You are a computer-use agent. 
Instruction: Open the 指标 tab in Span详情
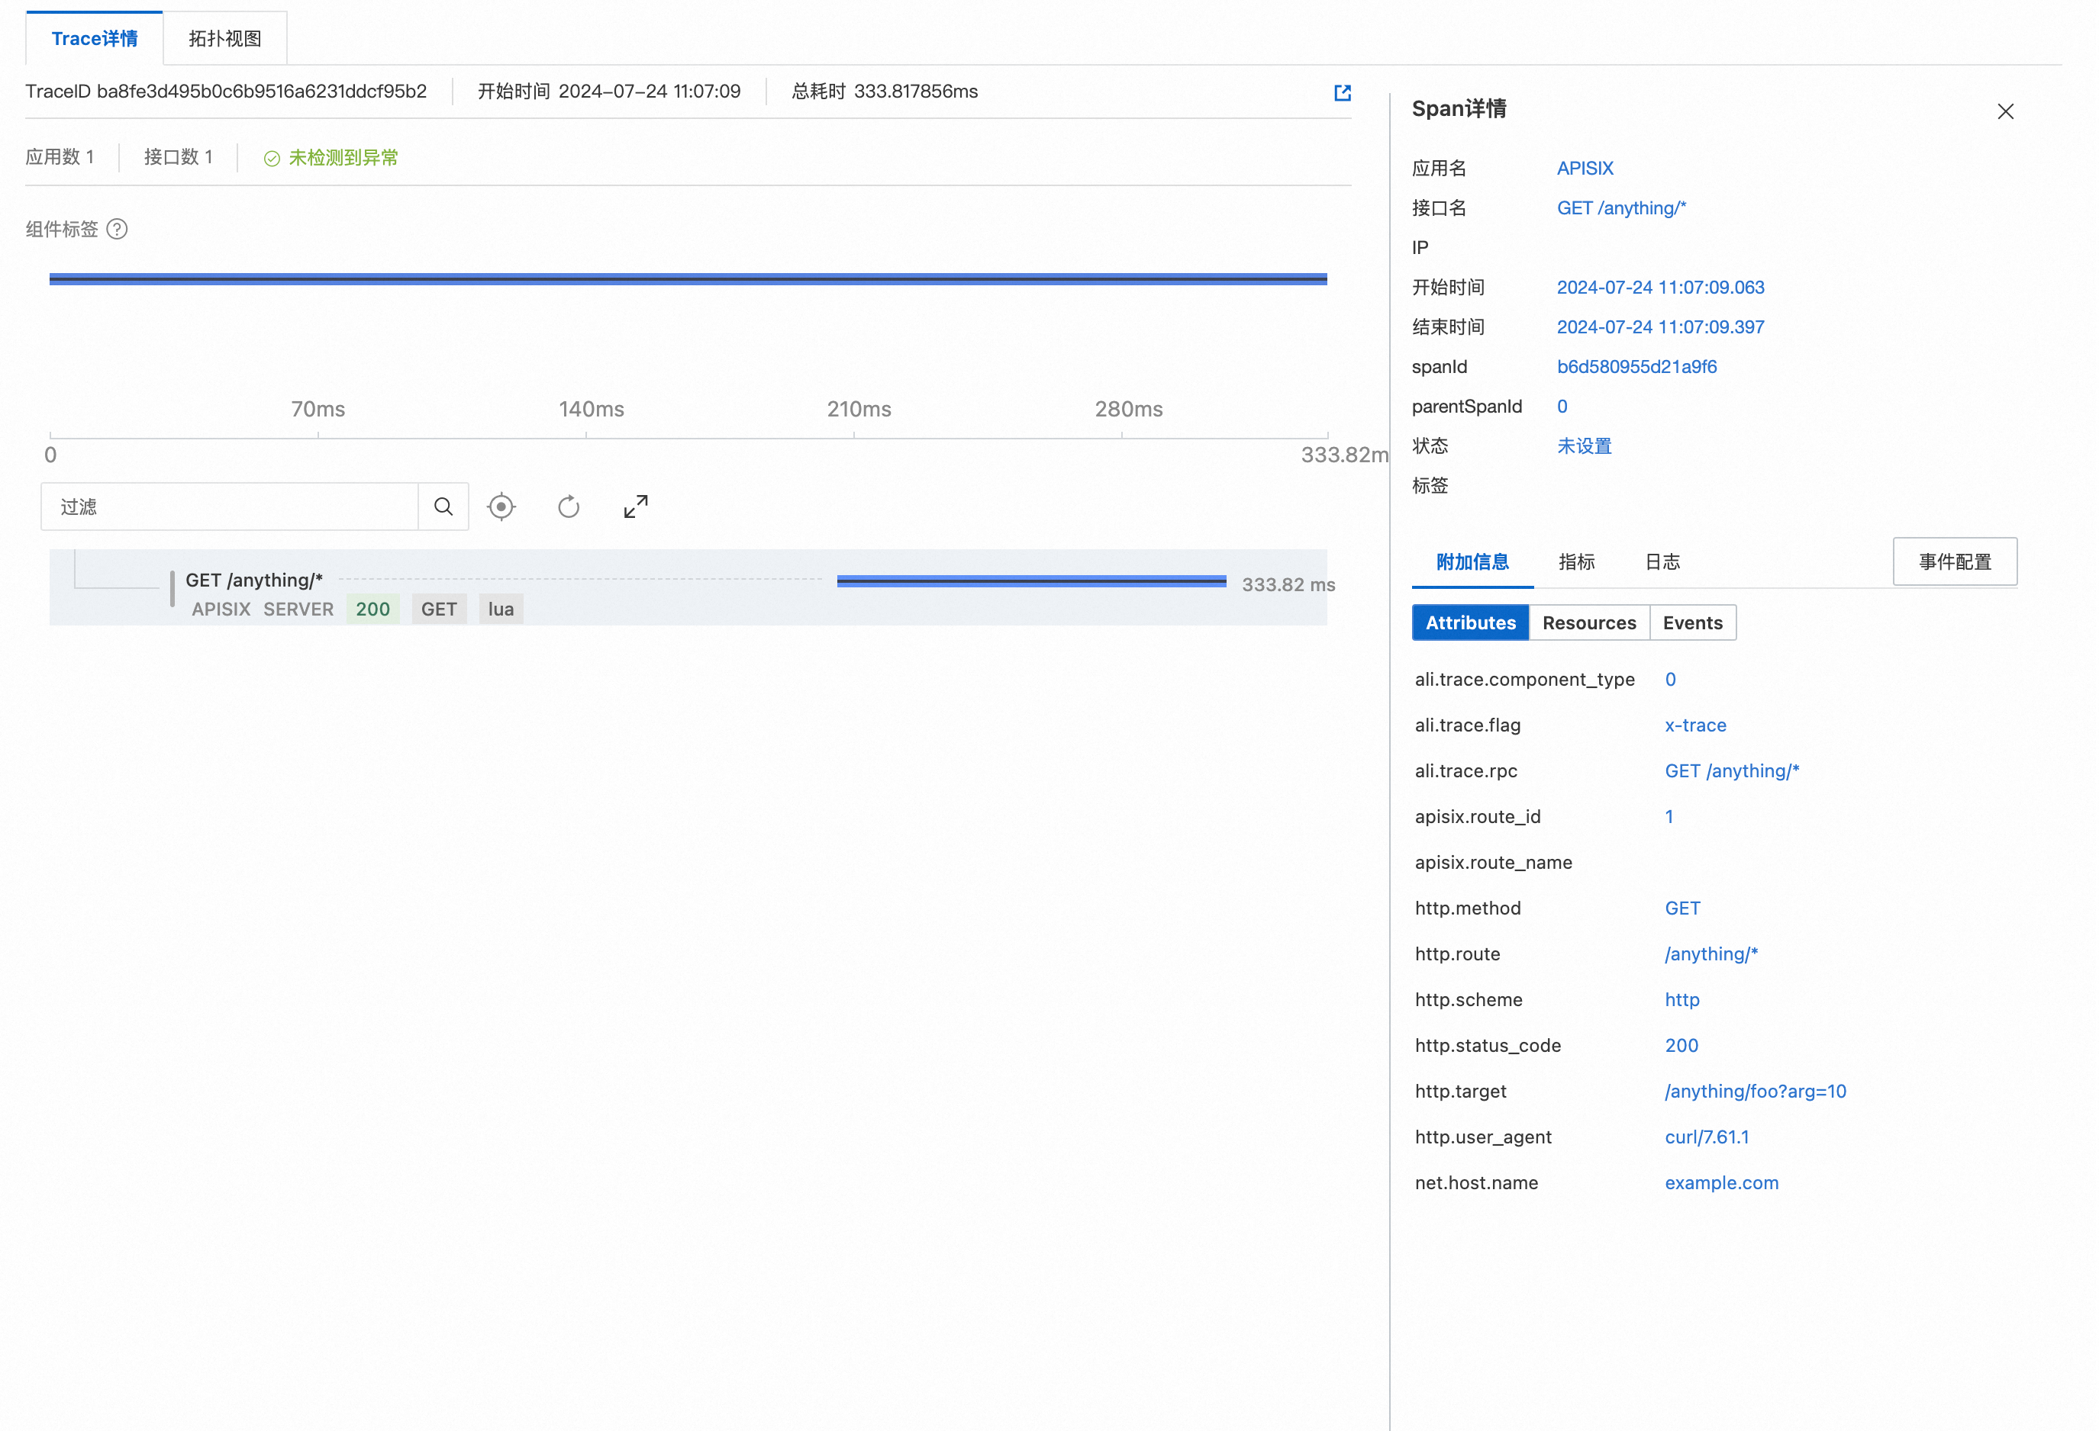1577,561
